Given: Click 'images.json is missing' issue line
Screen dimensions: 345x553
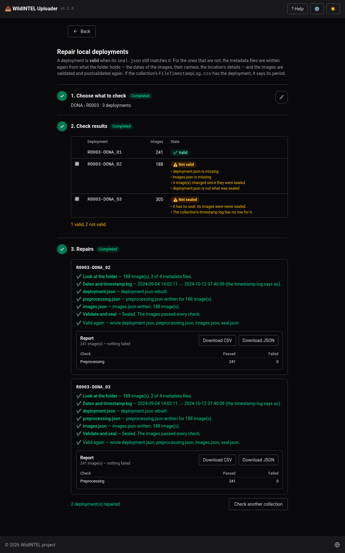Looking at the screenshot, I should coord(191,177).
